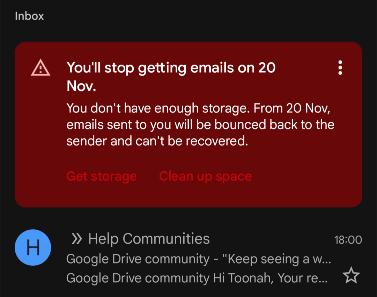Select the Help Communities sender name

(149, 239)
